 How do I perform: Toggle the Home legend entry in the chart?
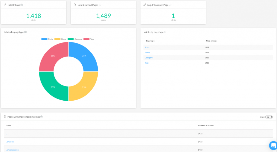(60, 39)
